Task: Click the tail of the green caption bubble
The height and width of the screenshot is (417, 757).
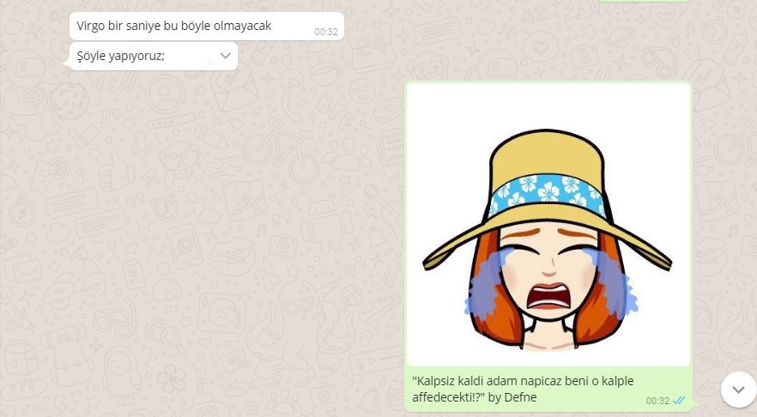Action: [x=695, y=408]
